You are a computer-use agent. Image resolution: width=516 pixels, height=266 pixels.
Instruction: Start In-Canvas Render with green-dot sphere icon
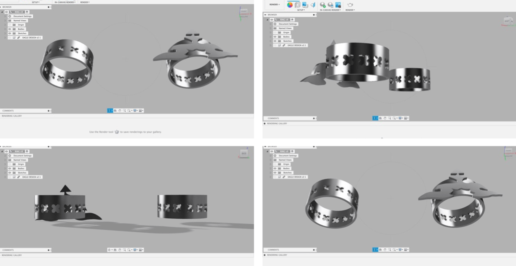click(x=323, y=5)
